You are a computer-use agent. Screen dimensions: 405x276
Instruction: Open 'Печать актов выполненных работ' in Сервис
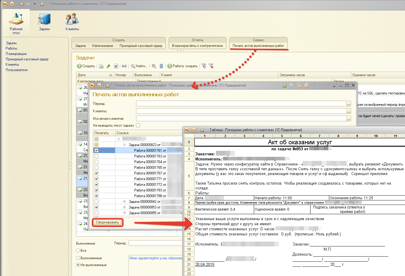point(258,46)
